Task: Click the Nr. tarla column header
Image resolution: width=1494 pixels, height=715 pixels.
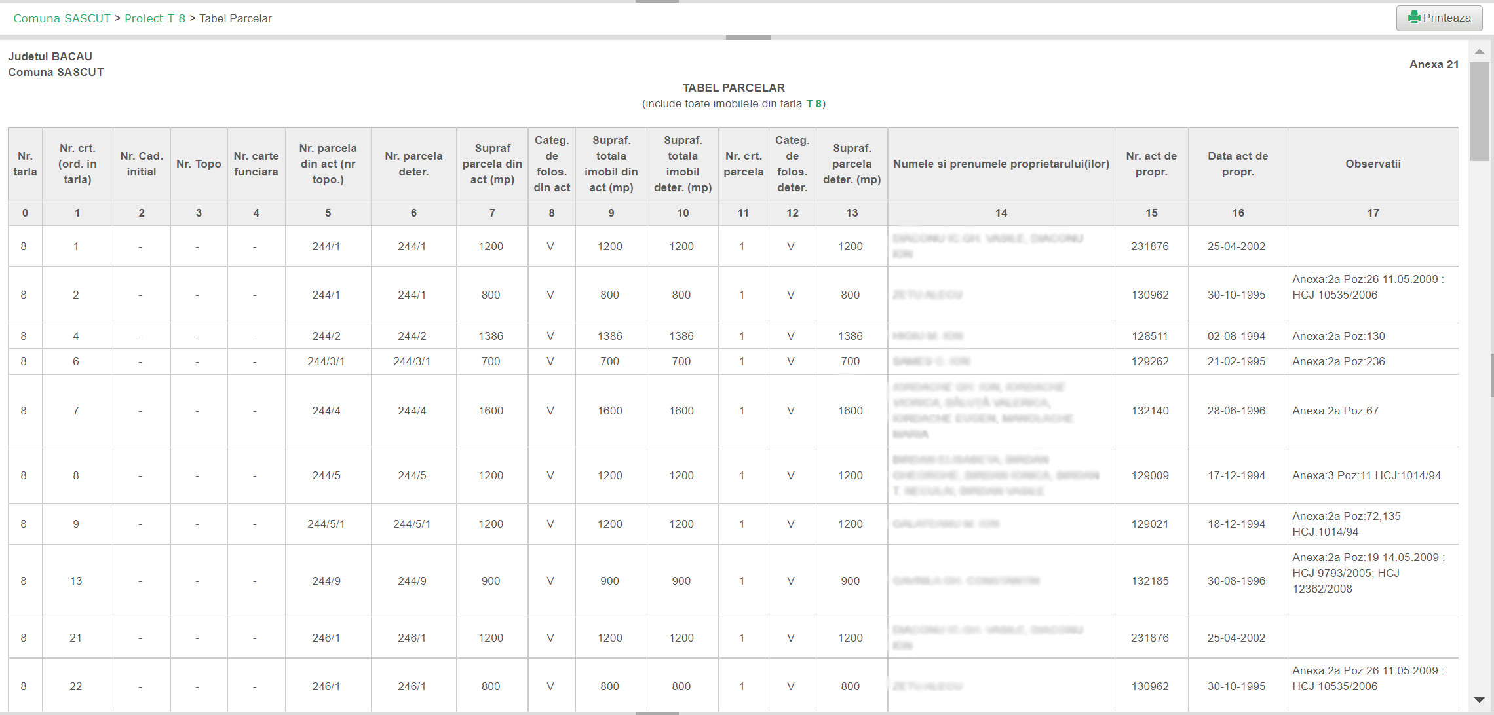Action: tap(25, 164)
